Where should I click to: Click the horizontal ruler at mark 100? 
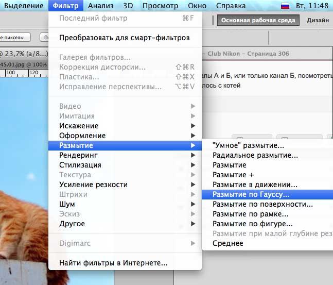10,73
